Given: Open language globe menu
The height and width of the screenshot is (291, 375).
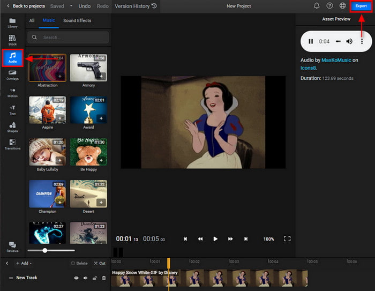Looking at the screenshot, I should tap(342, 6).
